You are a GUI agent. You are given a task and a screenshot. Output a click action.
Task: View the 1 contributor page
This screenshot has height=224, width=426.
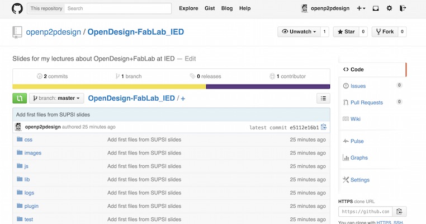(288, 77)
